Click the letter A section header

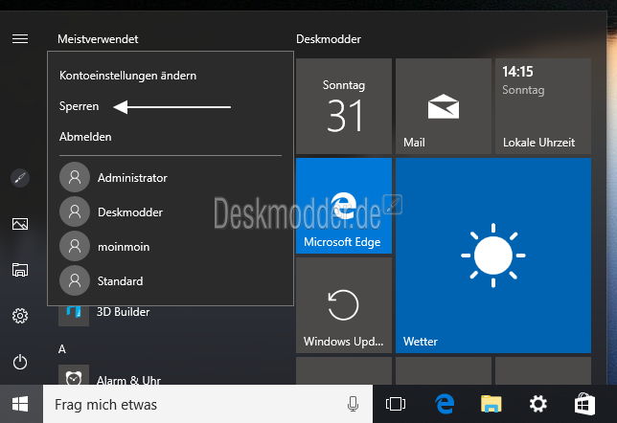[62, 349]
